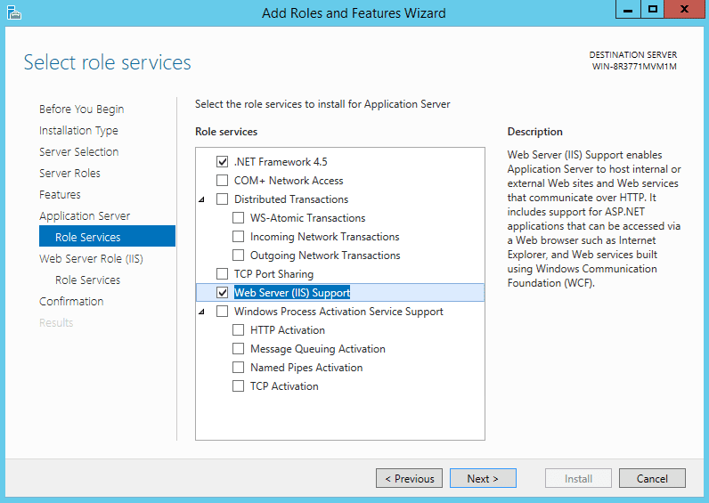The image size is (709, 503).
Task: Check Windows Process Activation Service Support box
Action: (222, 312)
